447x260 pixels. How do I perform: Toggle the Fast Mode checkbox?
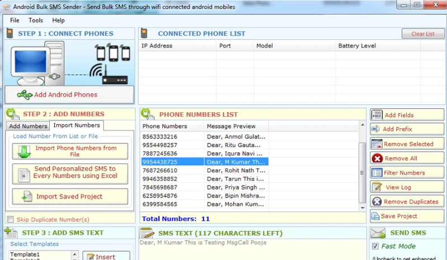375,246
